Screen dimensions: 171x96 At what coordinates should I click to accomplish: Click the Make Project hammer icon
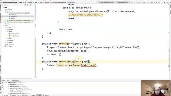[97, 2]
